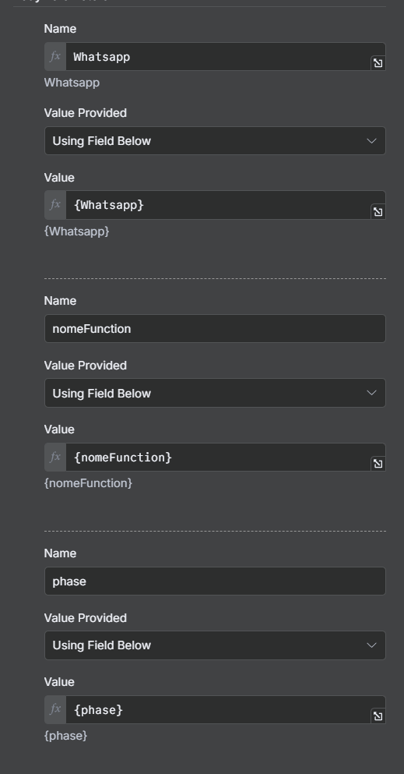Click the chevron arrow of Whatsapp's Value Provided
The width and height of the screenshot is (404, 774).
pyautogui.click(x=372, y=140)
